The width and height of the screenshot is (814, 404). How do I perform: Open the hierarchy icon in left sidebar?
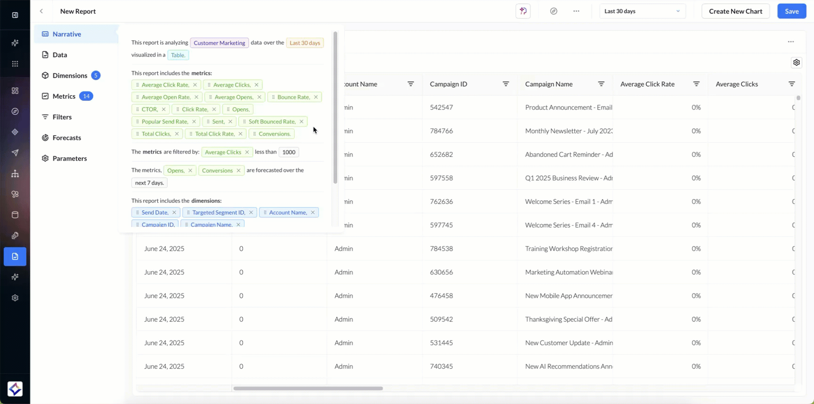pos(15,174)
